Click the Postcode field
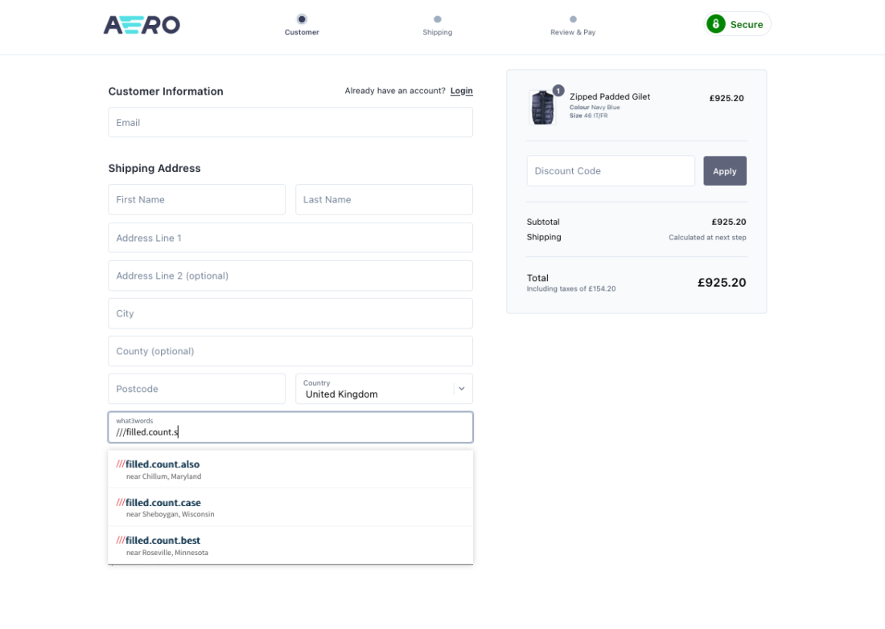This screenshot has width=885, height=629. 196,389
